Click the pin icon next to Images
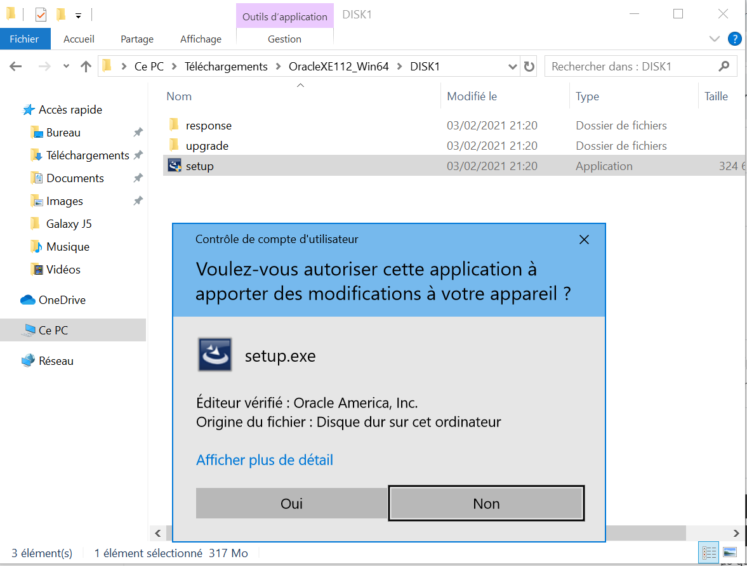 [x=138, y=201]
